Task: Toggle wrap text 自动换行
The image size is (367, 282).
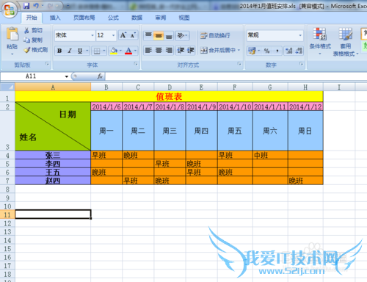Action: pos(215,36)
